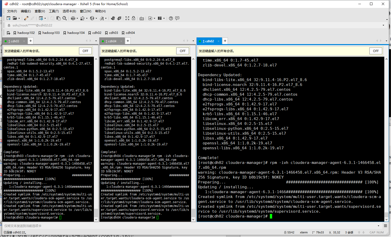Close the 1 cdh03 tab
The height and width of the screenshot is (237, 391).
[24, 41]
